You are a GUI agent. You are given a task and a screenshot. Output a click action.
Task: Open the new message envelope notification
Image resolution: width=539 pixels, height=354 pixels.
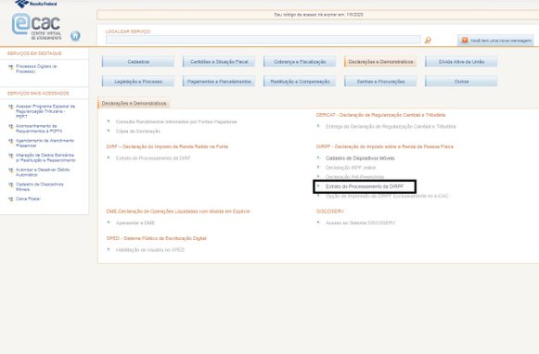465,41
